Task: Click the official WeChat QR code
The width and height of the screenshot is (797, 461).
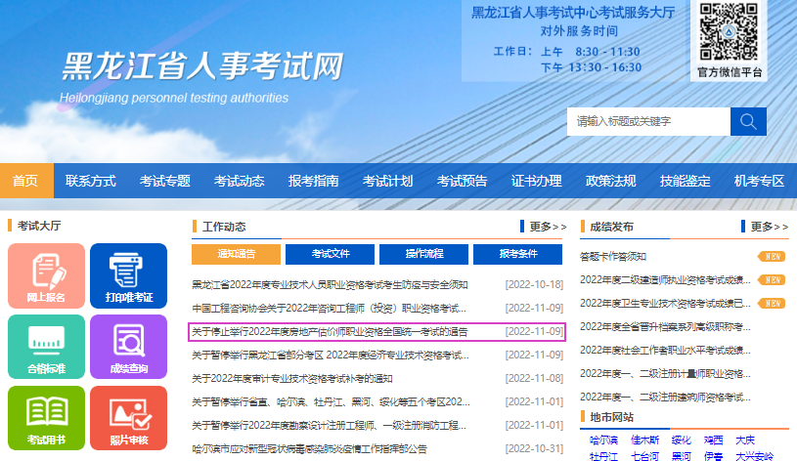Action: (x=729, y=32)
